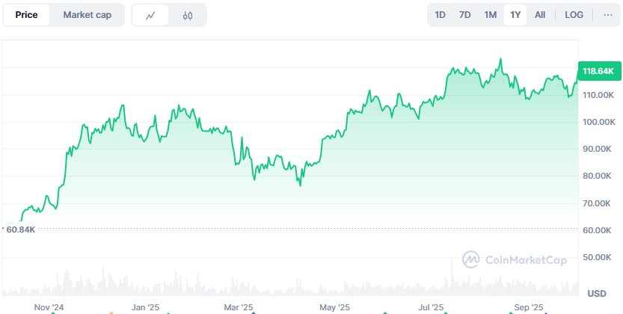Select the line chart view icon
Image resolution: width=623 pixels, height=314 pixels.
pyautogui.click(x=150, y=15)
